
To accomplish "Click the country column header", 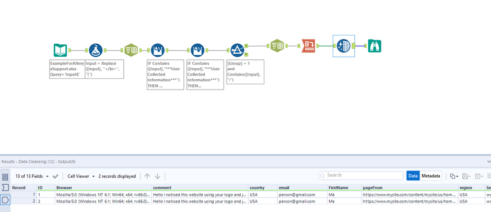I will click(263, 188).
